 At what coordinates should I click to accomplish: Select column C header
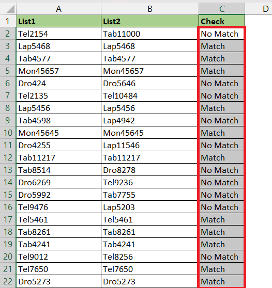(x=222, y=9)
